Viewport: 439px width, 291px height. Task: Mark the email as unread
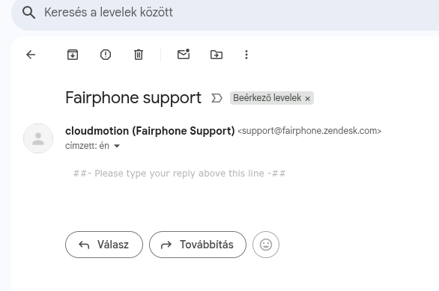tap(184, 54)
